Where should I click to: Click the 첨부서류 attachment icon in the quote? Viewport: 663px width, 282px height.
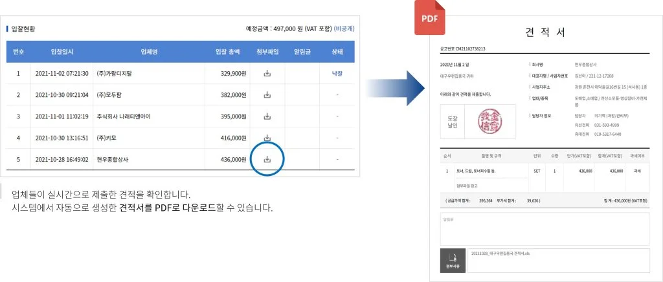(x=453, y=261)
